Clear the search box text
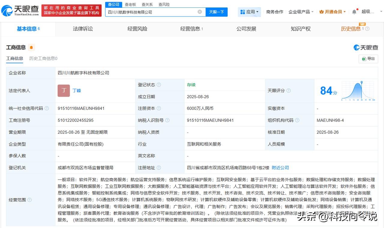The height and width of the screenshot is (228, 384). (200, 12)
